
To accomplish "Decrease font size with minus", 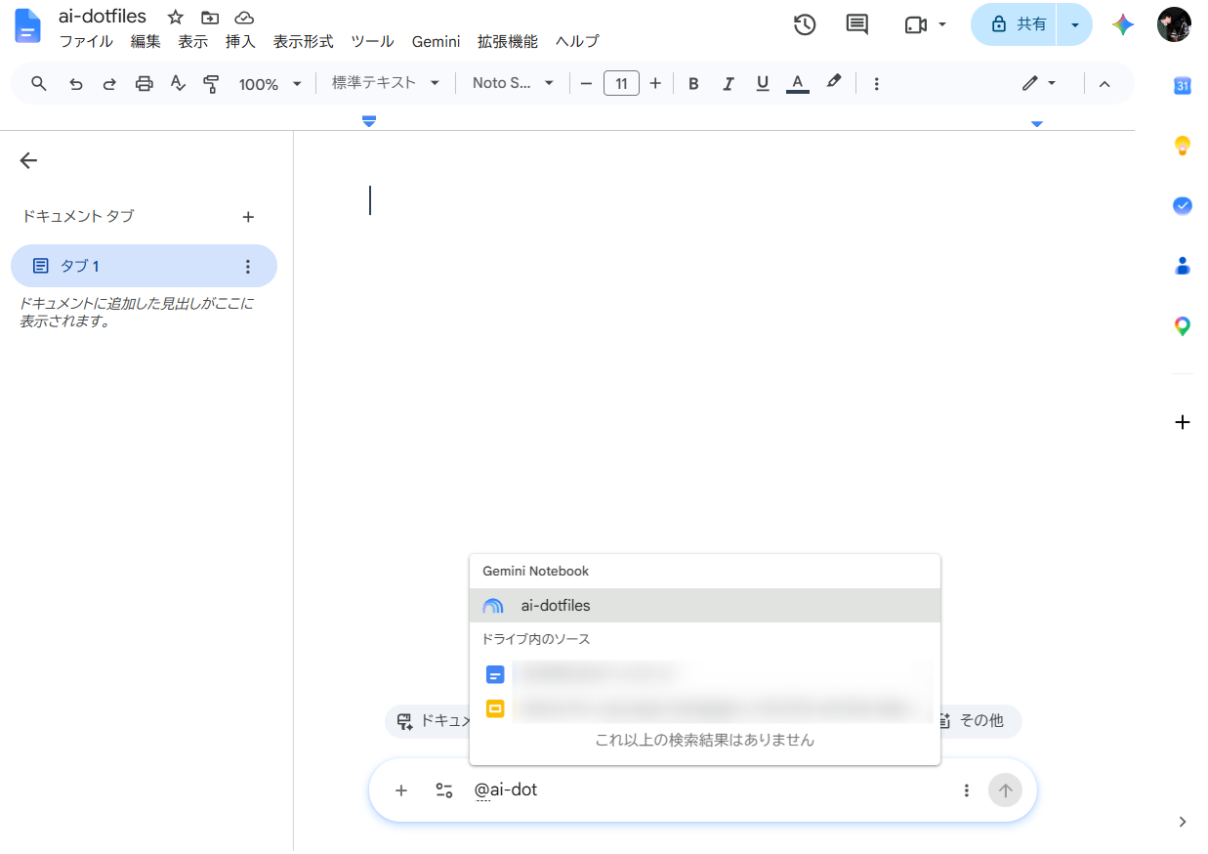I will click(x=586, y=84).
